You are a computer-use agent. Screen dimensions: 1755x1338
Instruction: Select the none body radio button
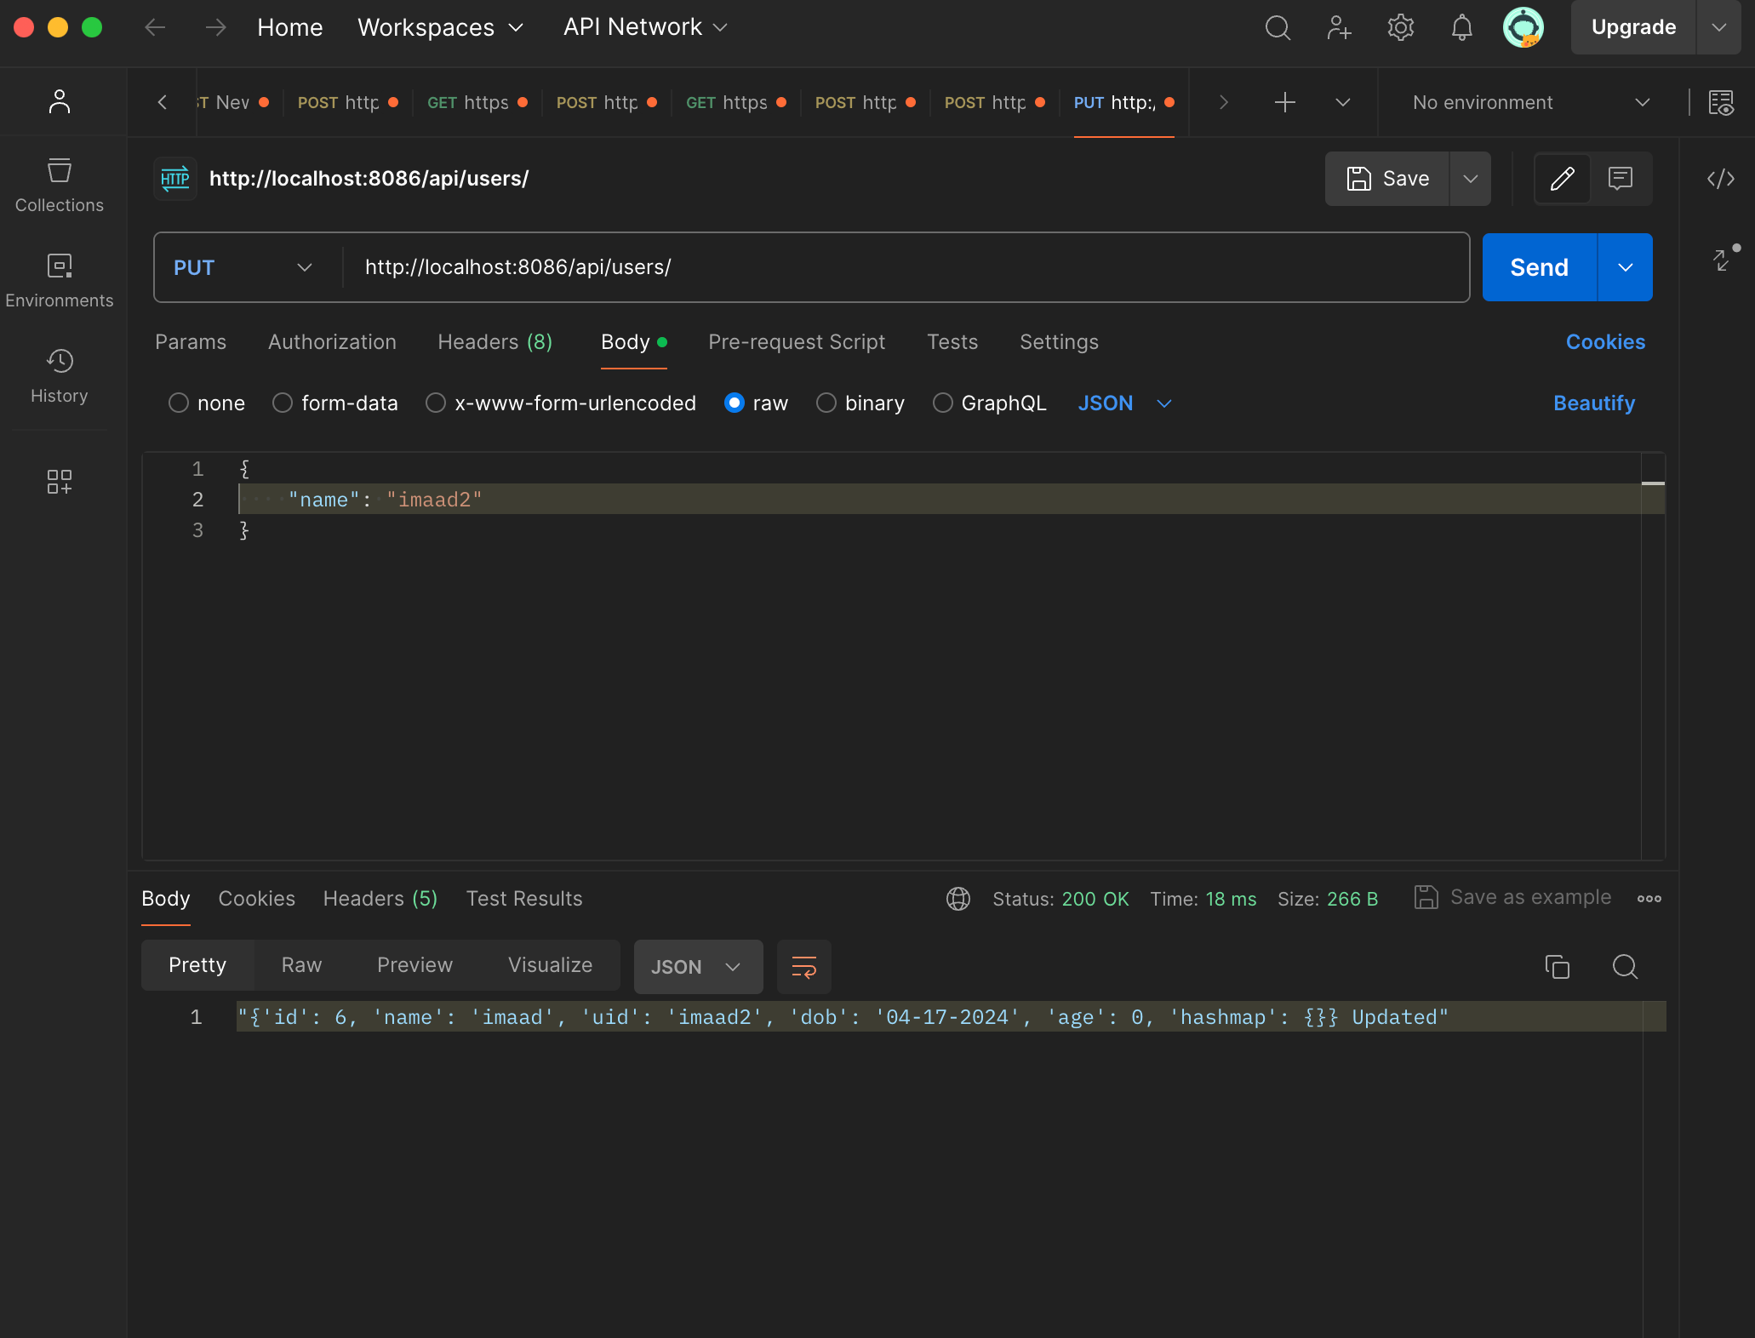(x=179, y=403)
